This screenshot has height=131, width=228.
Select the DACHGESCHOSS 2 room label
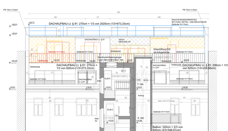coord(163,57)
